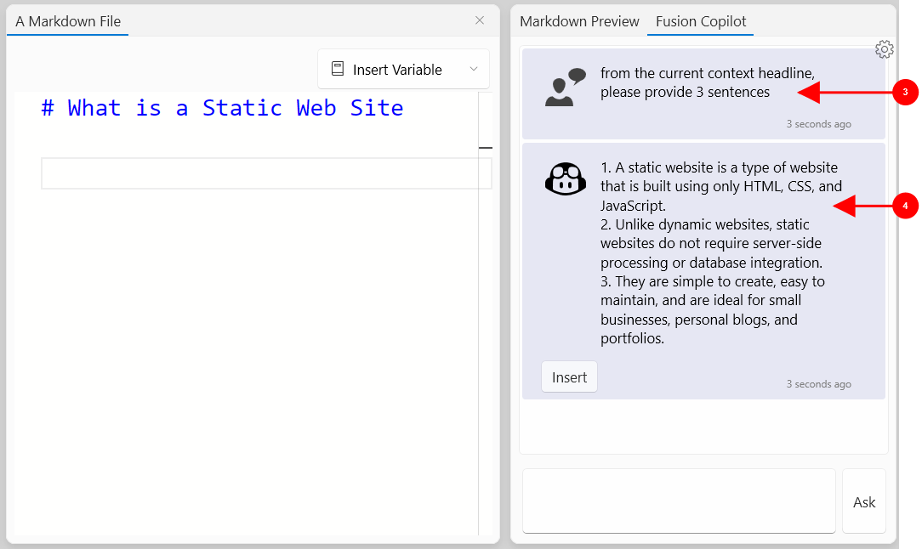The height and width of the screenshot is (549, 922).
Task: Click the Copilot robot avatar icon
Action: pyautogui.click(x=565, y=179)
